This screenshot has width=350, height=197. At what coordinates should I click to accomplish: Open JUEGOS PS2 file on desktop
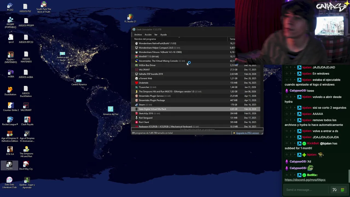coord(25,8)
